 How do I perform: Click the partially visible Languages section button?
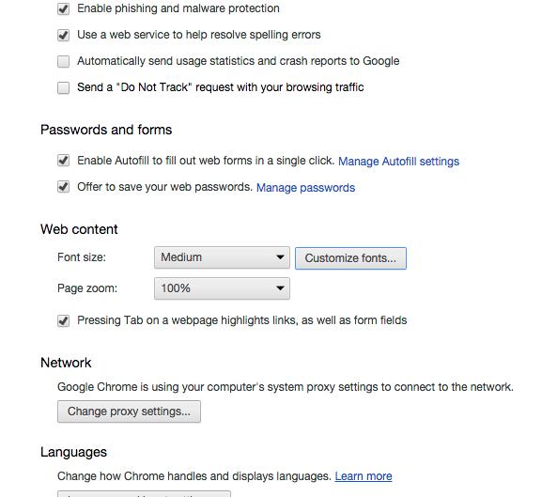tap(144, 494)
